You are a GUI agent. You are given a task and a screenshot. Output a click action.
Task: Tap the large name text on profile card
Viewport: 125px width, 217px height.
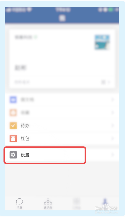click(20, 68)
